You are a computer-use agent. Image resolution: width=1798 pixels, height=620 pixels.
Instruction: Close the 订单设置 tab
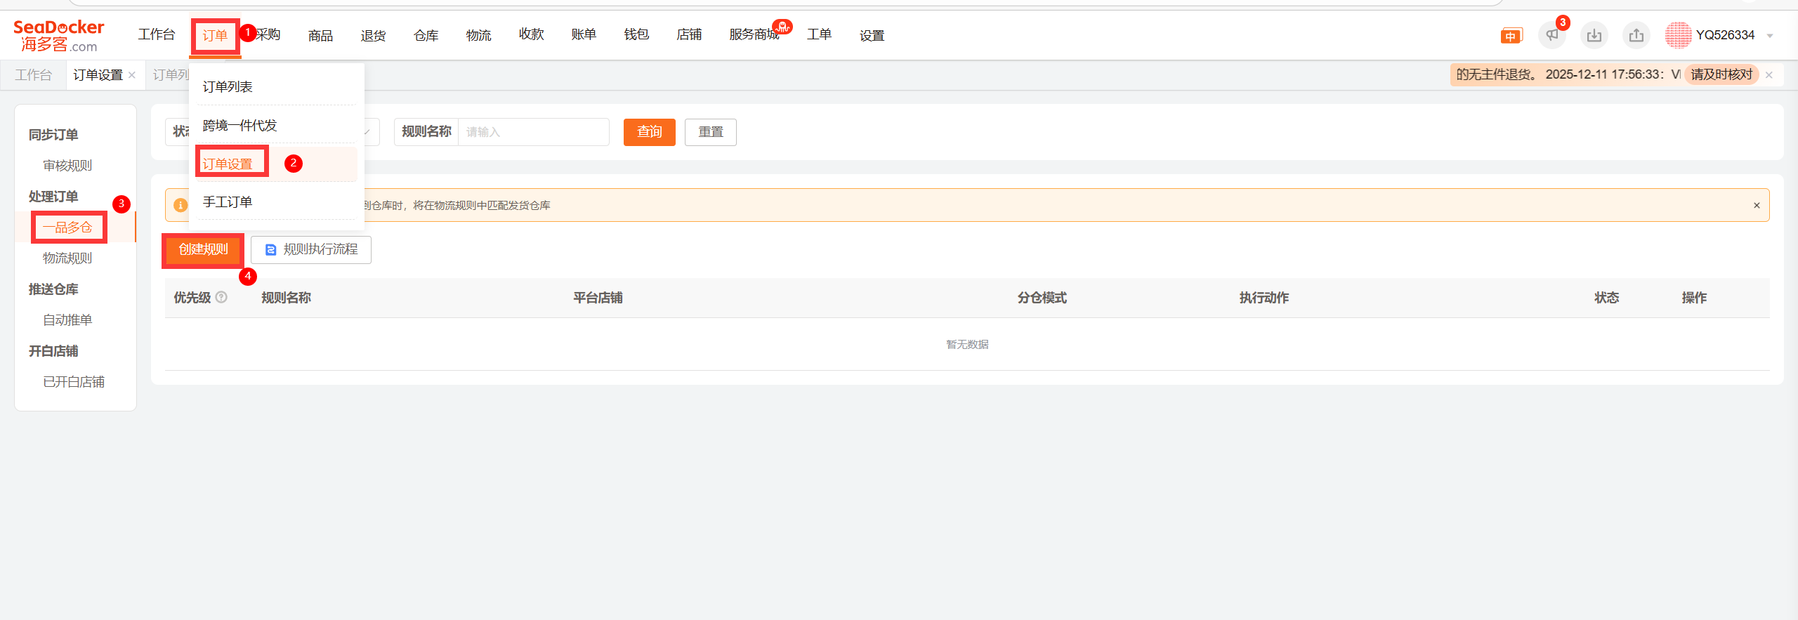click(132, 75)
